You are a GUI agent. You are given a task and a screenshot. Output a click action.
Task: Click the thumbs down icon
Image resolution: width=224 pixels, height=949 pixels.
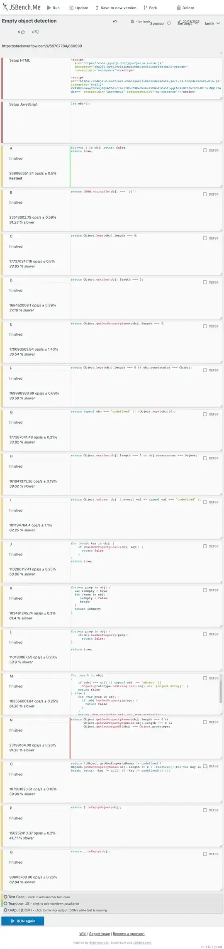point(37,32)
